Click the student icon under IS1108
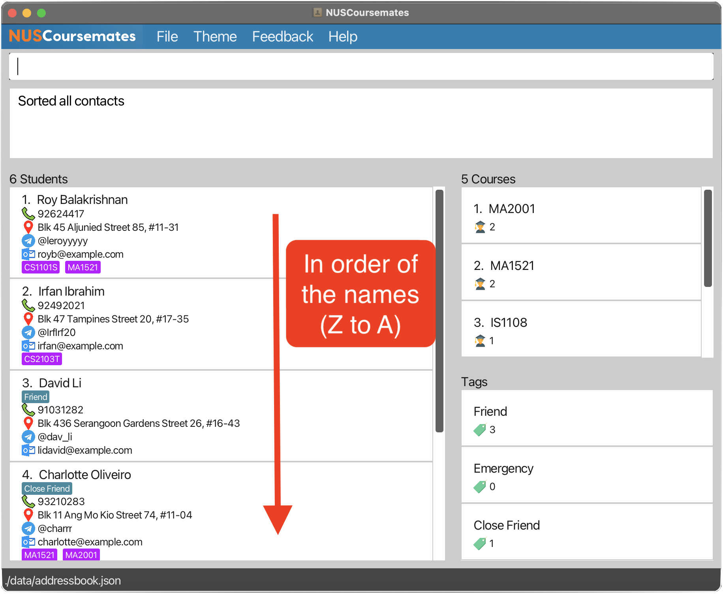 click(x=480, y=341)
